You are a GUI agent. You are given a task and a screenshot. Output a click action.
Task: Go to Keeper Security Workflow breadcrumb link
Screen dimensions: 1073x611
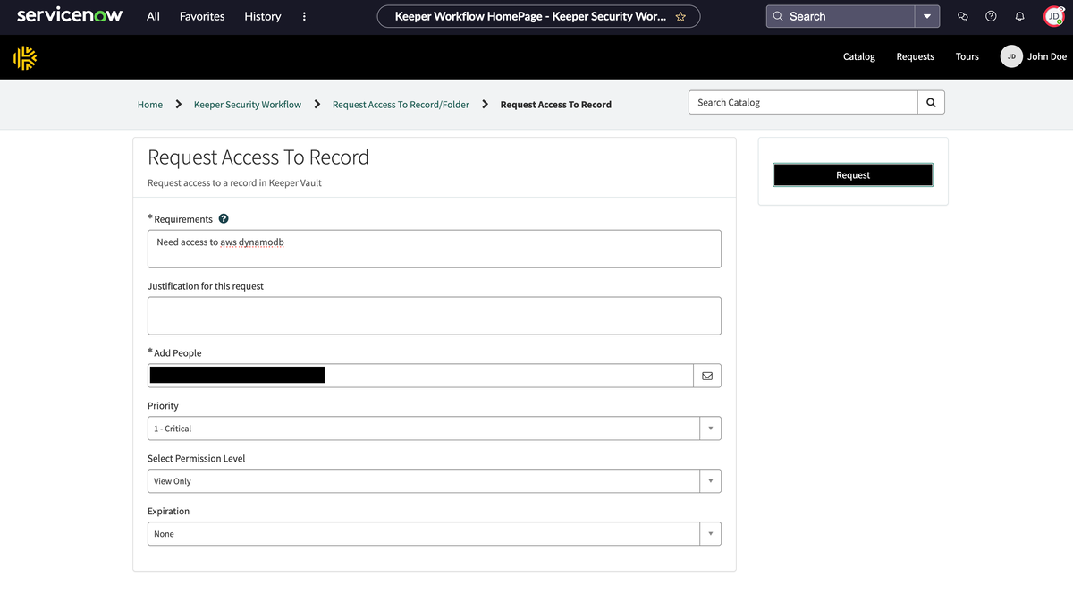click(x=248, y=105)
